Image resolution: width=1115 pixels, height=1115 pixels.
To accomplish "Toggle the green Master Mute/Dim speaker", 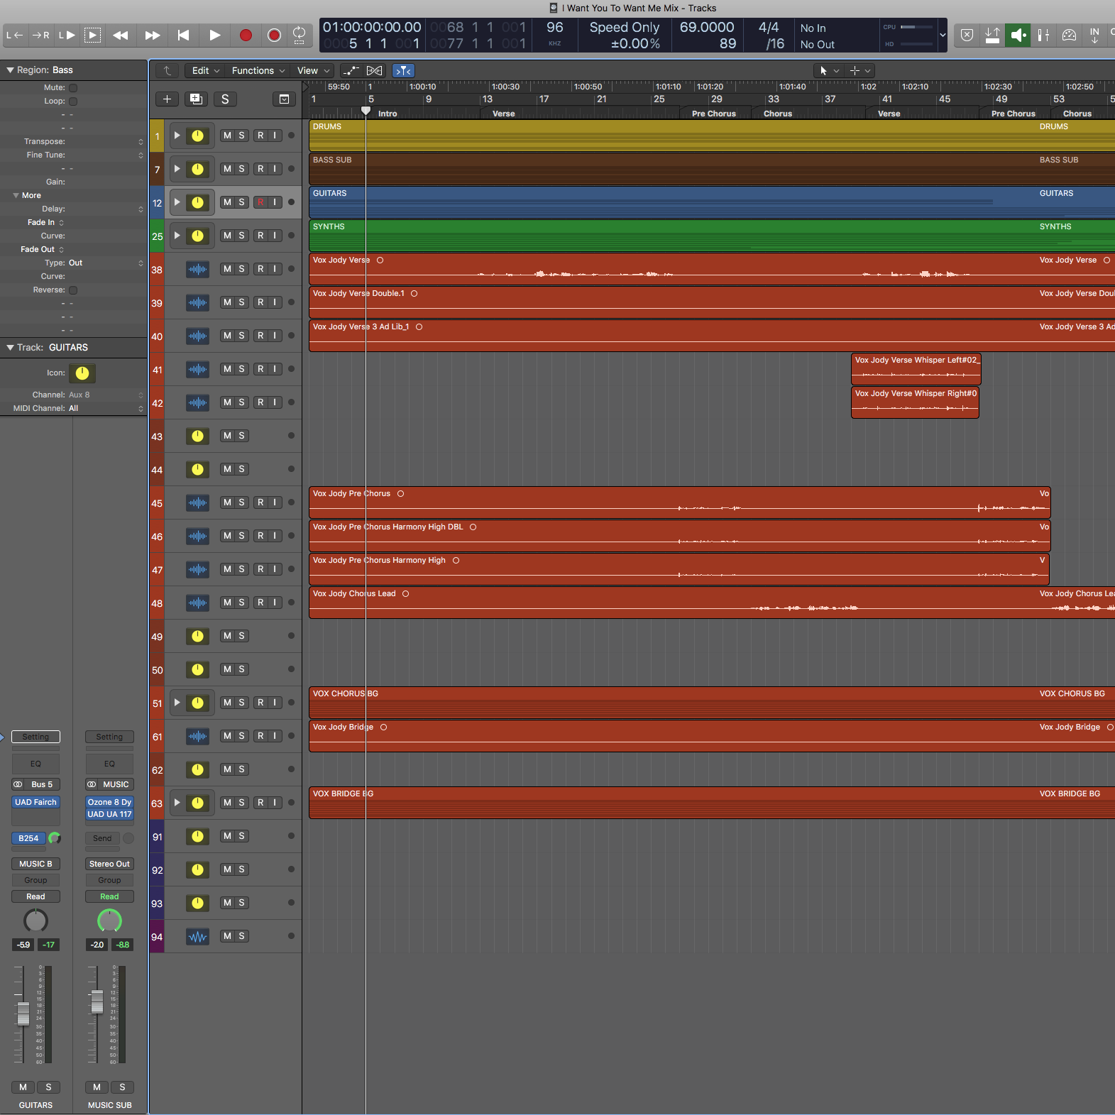I will coord(1018,35).
